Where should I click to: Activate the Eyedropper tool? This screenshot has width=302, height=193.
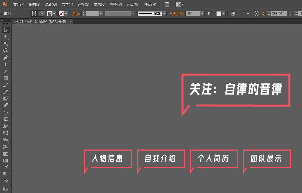5,167
